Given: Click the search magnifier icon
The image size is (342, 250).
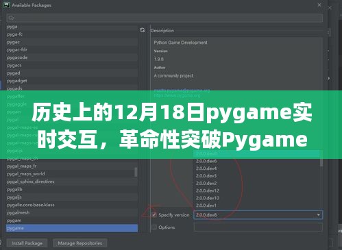Looking at the screenshot, I should pyautogui.click(x=11, y=18).
